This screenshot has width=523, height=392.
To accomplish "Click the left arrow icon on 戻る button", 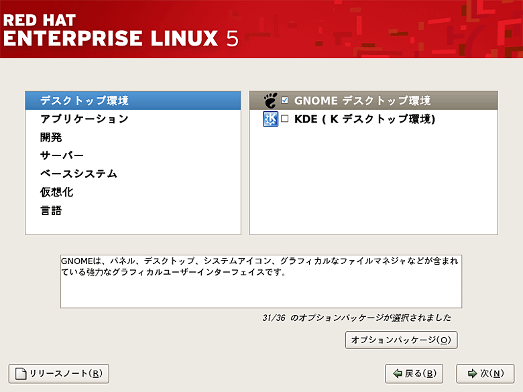I will point(398,373).
